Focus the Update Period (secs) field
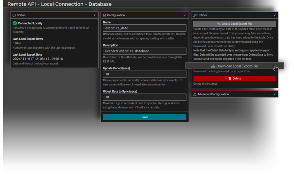 (x=144, y=74)
